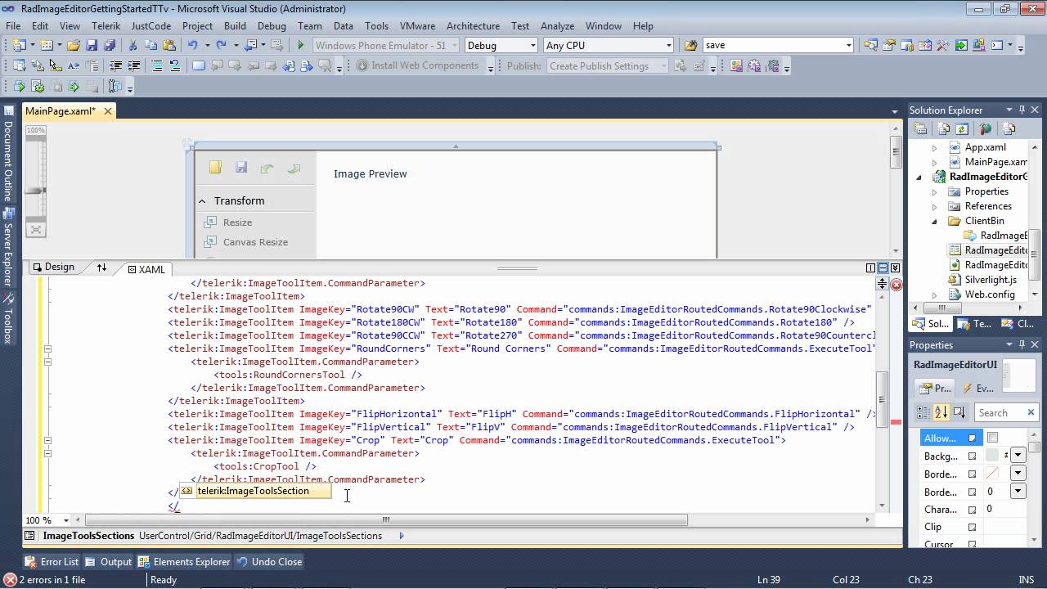
Task: Open the Windows Phone Emulator target dropdown
Action: (x=456, y=46)
